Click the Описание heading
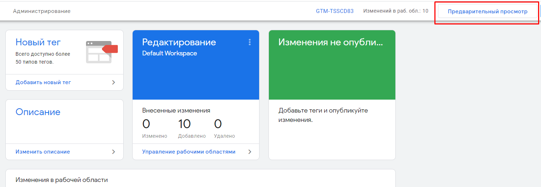 tap(38, 112)
